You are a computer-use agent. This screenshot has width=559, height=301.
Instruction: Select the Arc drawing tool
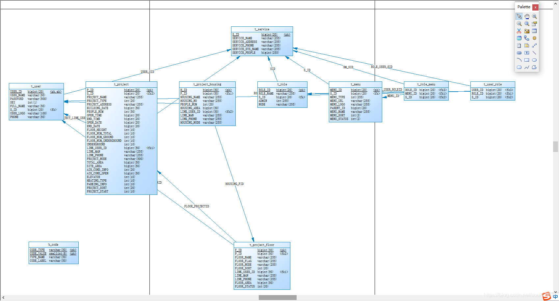[519, 60]
